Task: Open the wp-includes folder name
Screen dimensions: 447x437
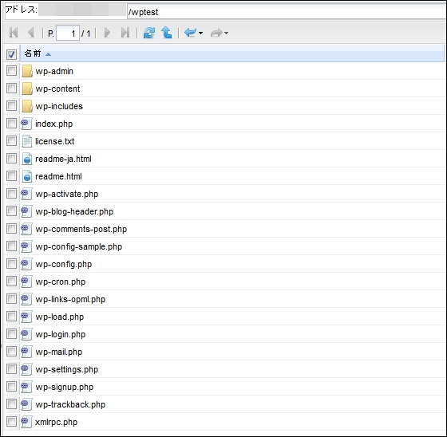Action: tap(59, 106)
